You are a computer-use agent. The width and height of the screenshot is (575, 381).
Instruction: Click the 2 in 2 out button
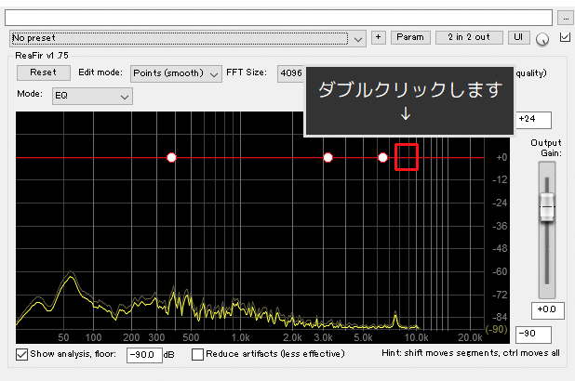(469, 37)
